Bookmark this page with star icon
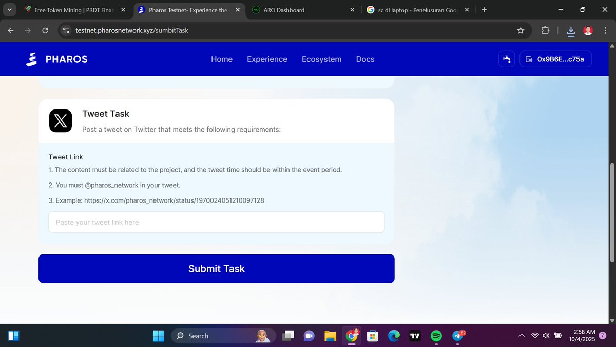616x347 pixels. (x=521, y=30)
